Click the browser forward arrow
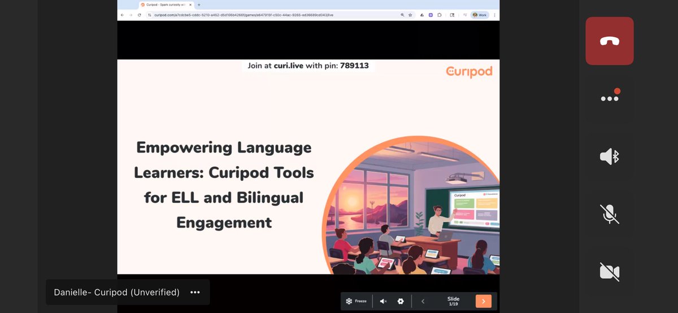Screen dimensions: 678x313 click(131, 15)
